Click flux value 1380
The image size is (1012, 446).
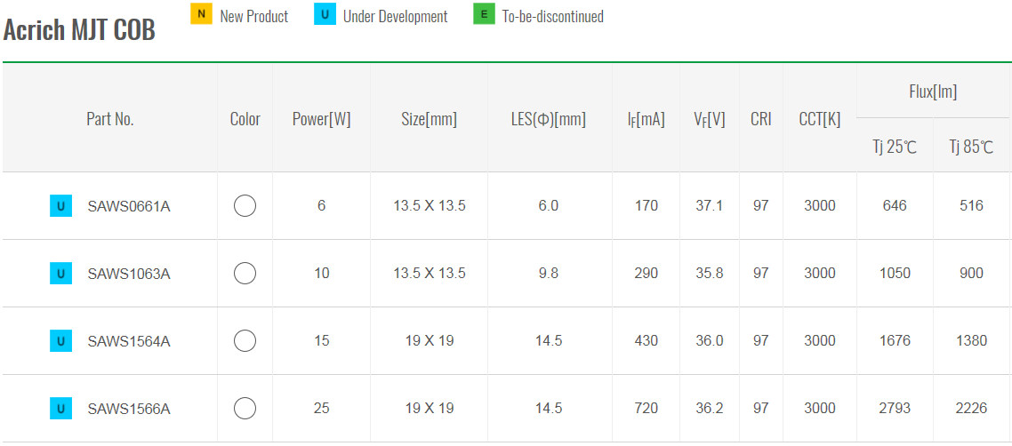tap(971, 341)
